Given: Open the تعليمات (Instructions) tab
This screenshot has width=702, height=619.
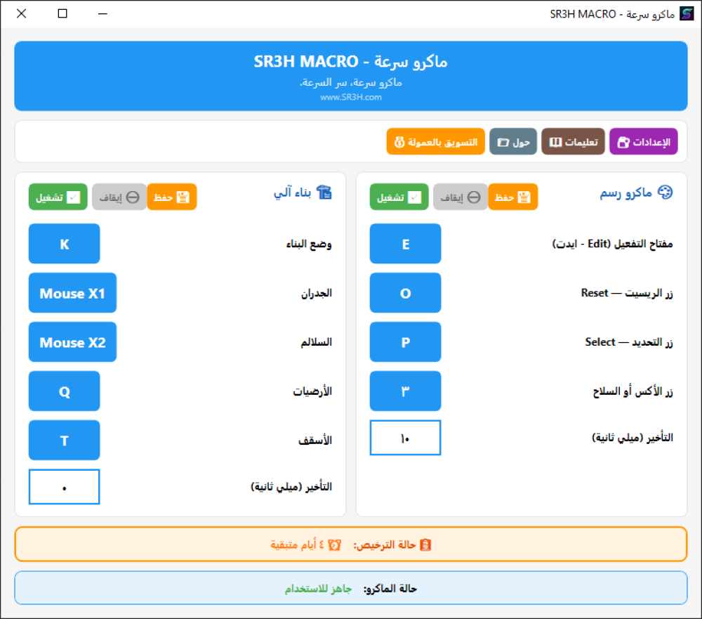Looking at the screenshot, I should [573, 142].
